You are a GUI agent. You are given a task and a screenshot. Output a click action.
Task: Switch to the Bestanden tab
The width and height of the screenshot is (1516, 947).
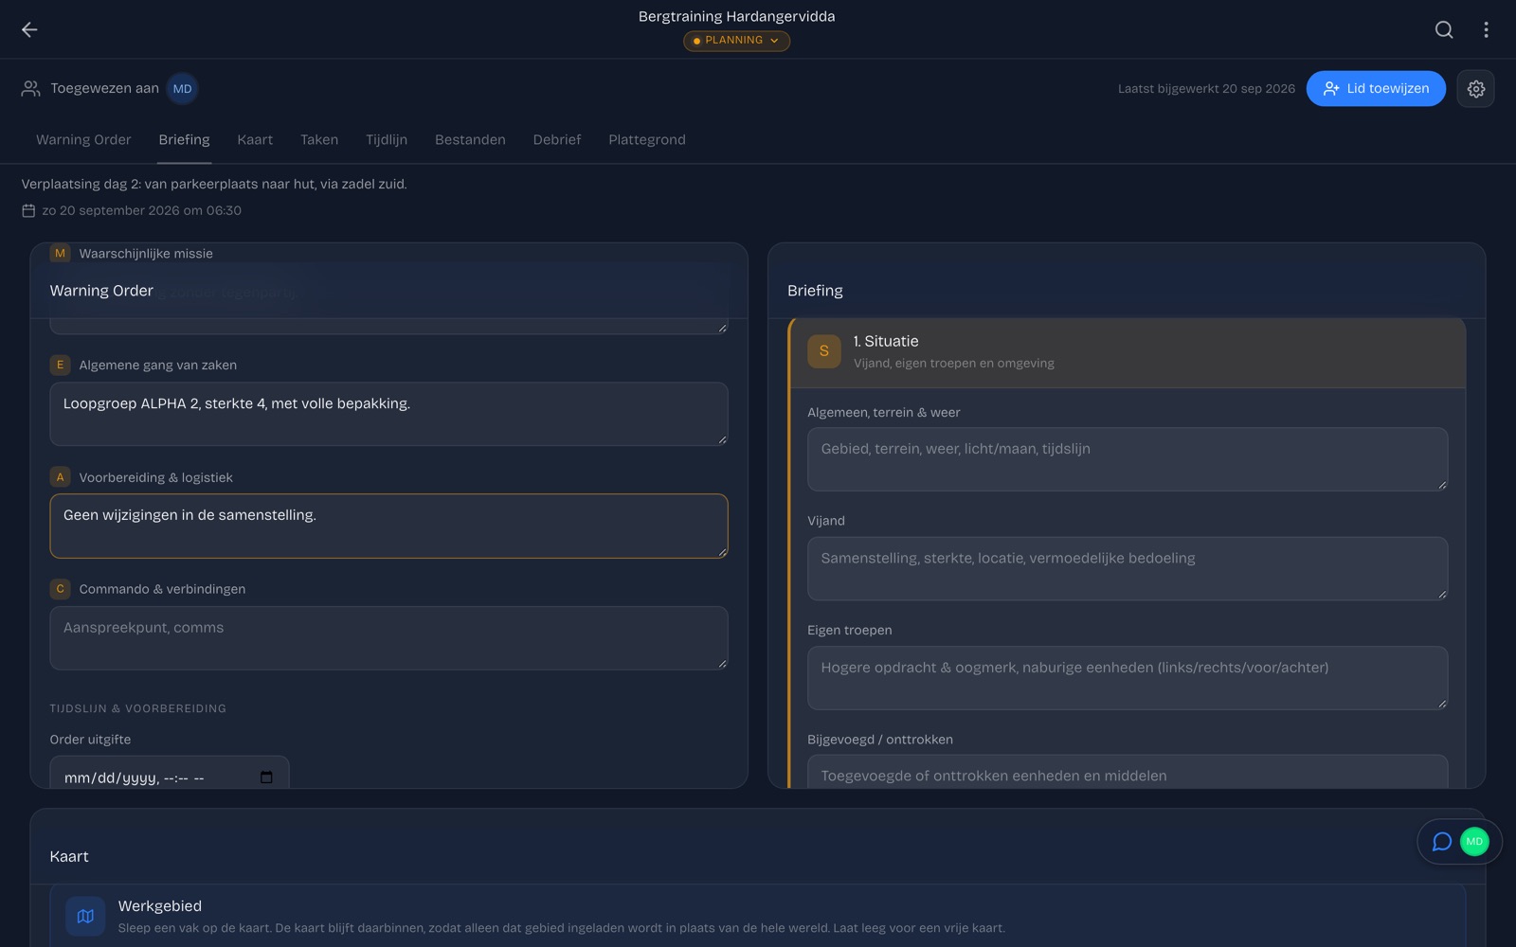tap(470, 139)
